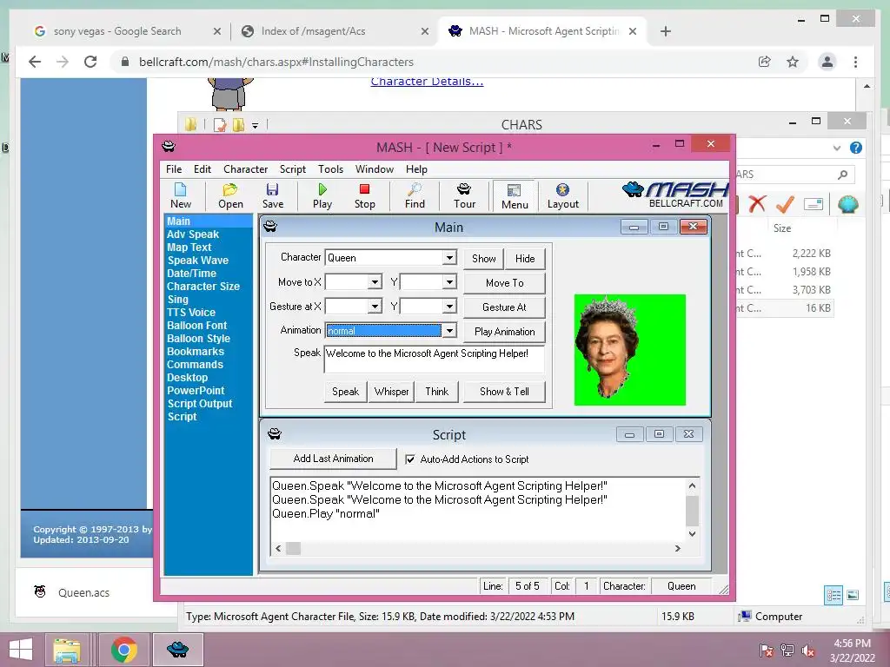Toggle the Menu toolbar button
890x667 pixels.
[x=515, y=196]
